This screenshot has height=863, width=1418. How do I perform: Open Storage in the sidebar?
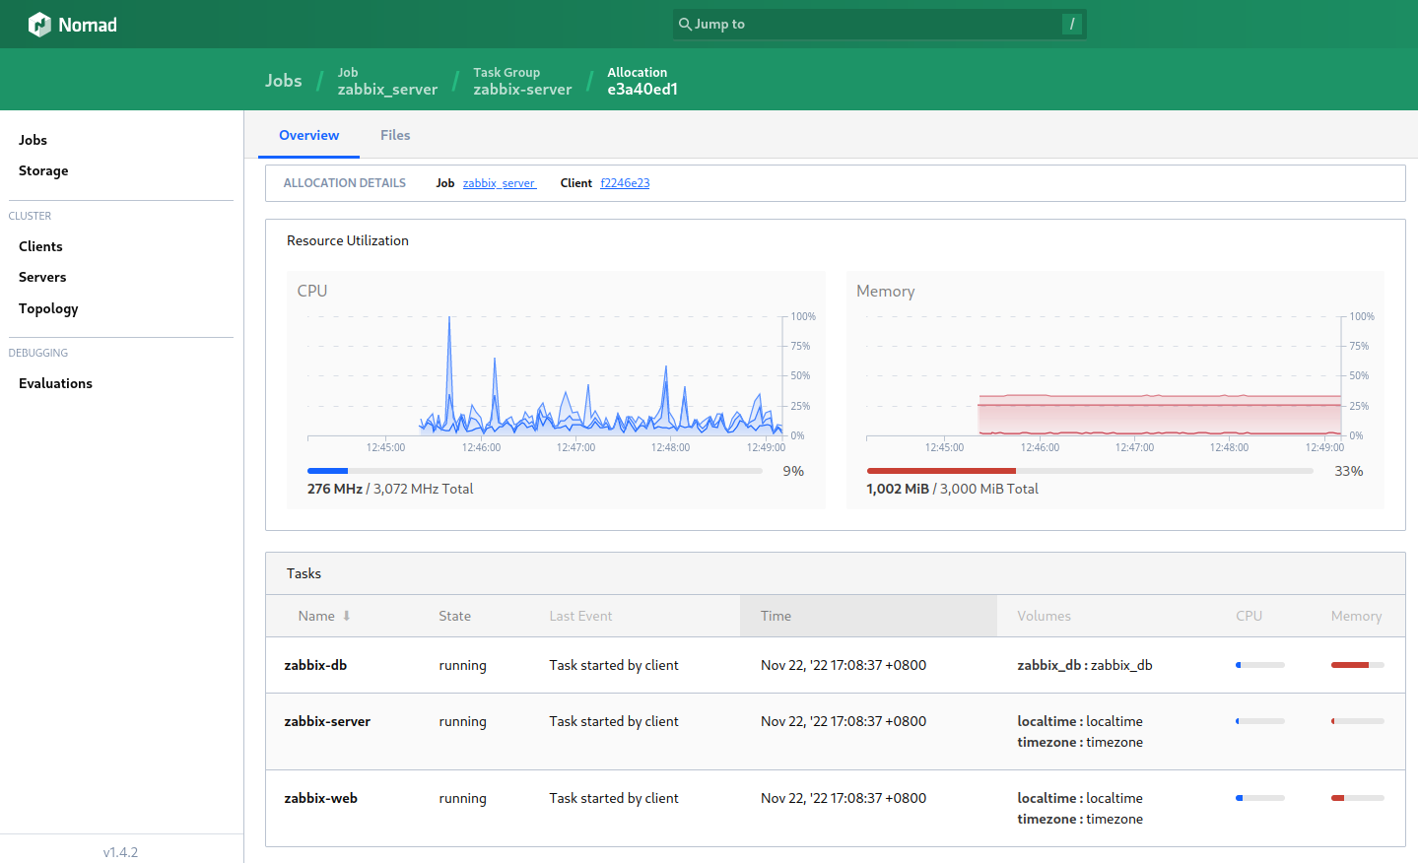click(x=43, y=170)
